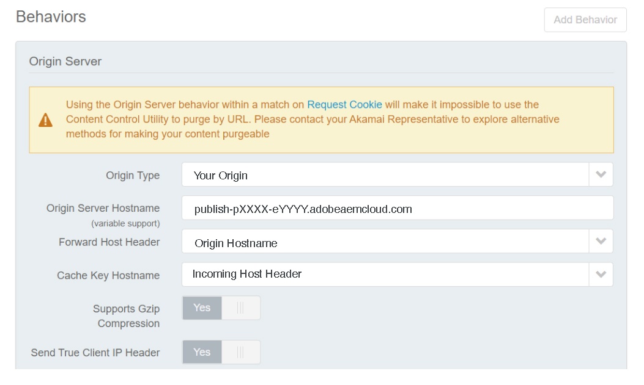The height and width of the screenshot is (385, 644).
Task: Click the Content Control Utility warning message text
Action: point(313,119)
